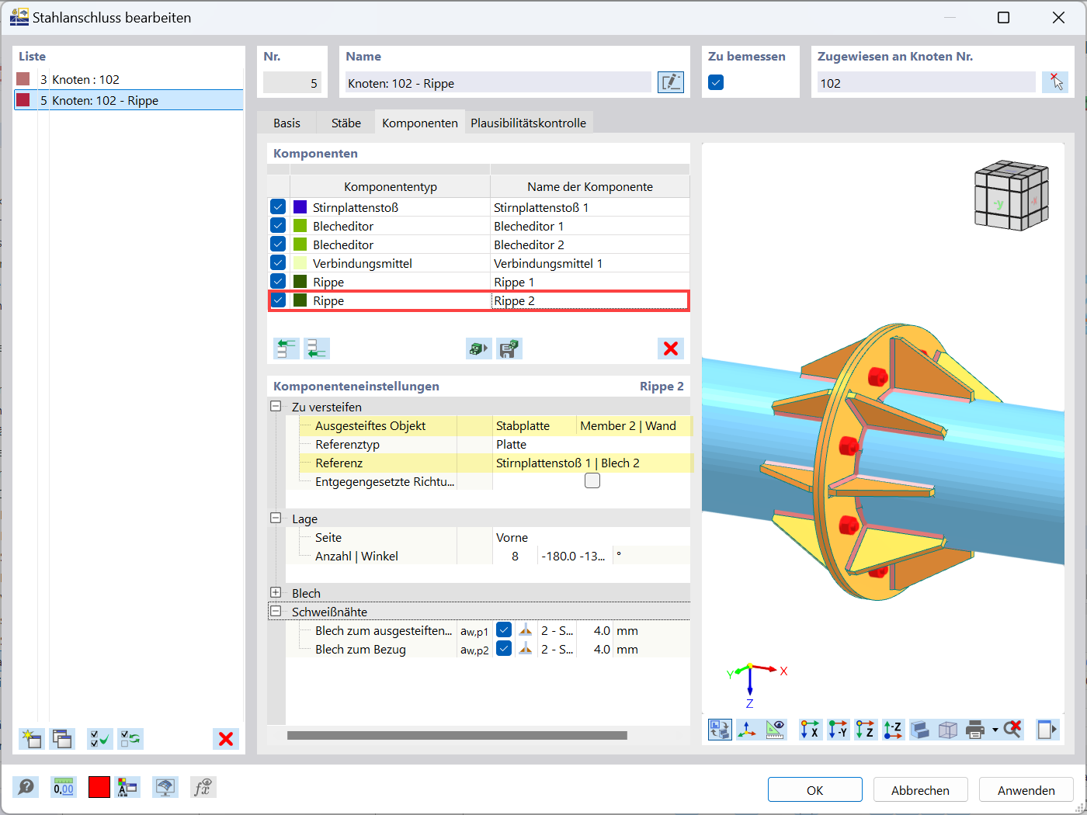
Task: Check the Entgegengesetzte Richtung checkbox
Action: [592, 481]
